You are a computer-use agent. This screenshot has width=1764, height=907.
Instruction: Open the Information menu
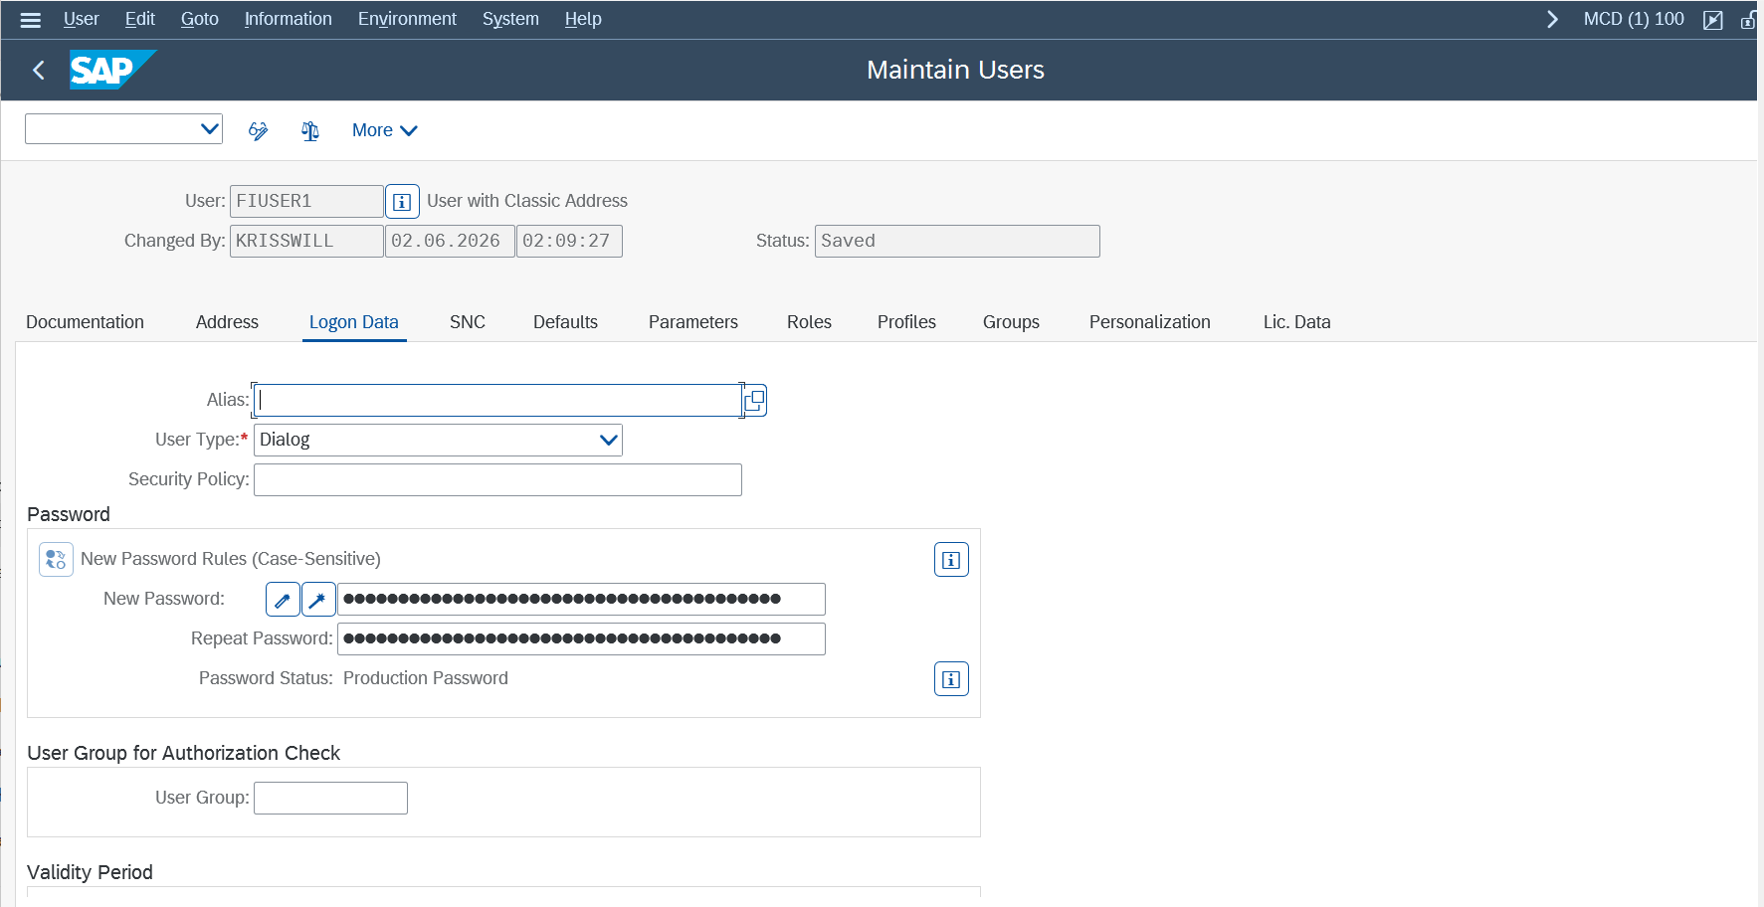(x=289, y=19)
